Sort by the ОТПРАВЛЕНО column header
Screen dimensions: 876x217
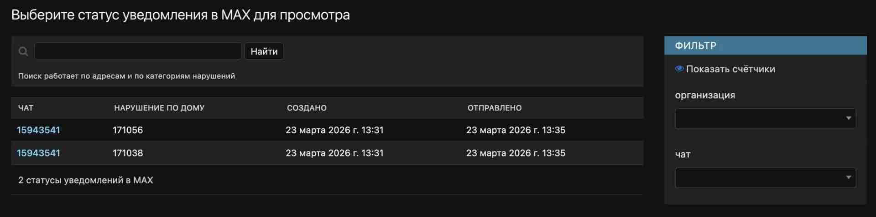tap(494, 108)
